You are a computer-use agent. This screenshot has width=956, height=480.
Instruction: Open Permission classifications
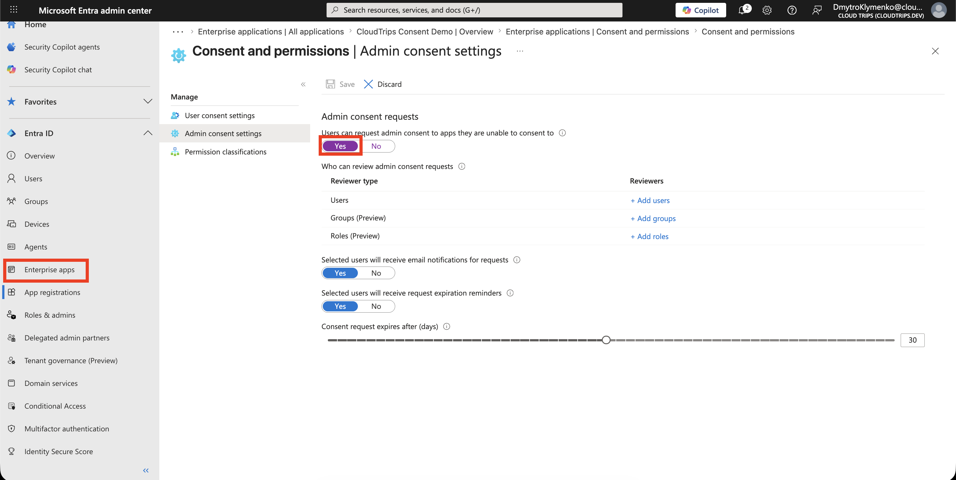(226, 152)
